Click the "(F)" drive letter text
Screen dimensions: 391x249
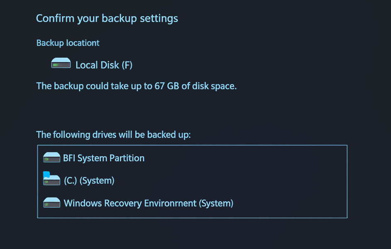pos(127,65)
